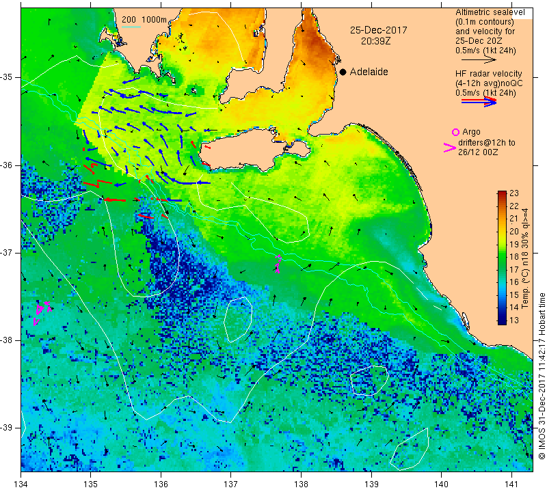Click the latitude axis label -37
547x492 pixels.
tap(6, 252)
